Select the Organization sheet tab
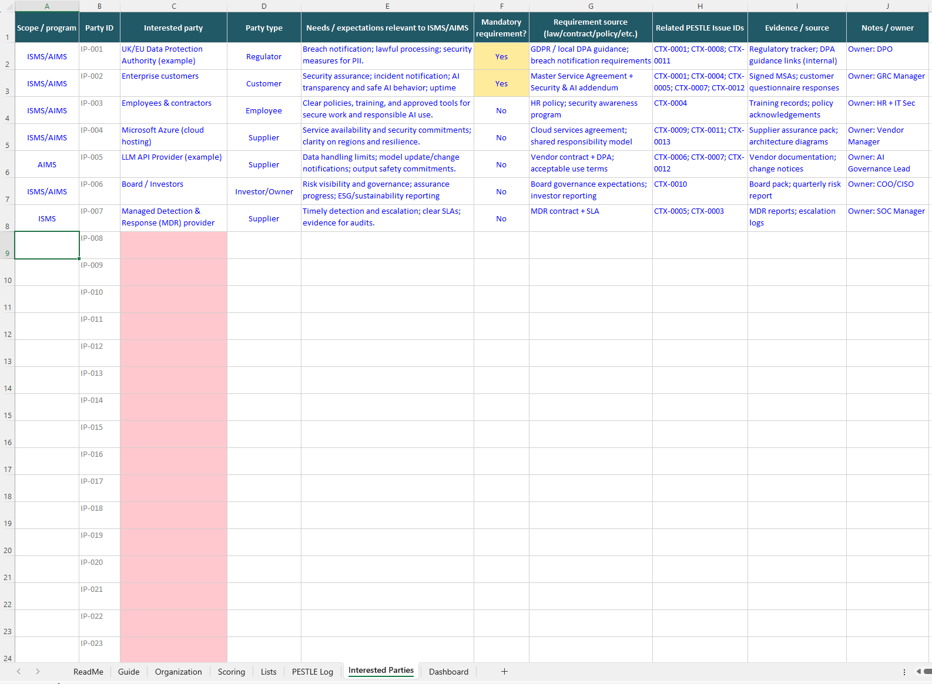 (178, 672)
